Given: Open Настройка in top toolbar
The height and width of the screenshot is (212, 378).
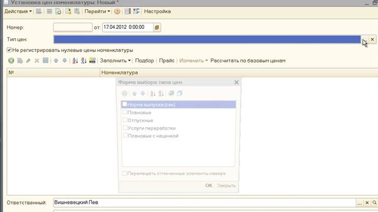Looking at the screenshot, I should (x=157, y=11).
